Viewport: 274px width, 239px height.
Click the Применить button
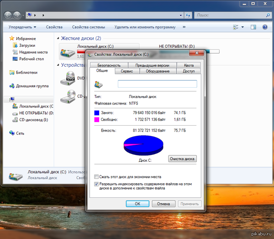point(190,204)
